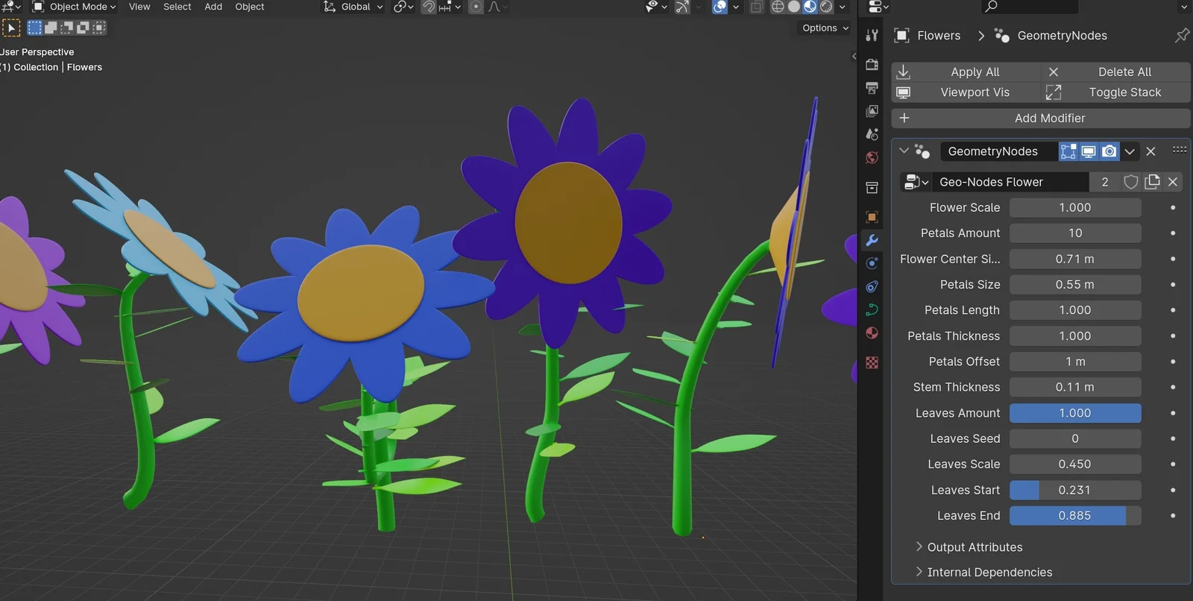Open the View Layer properties tab
1193x601 pixels.
coord(872,111)
